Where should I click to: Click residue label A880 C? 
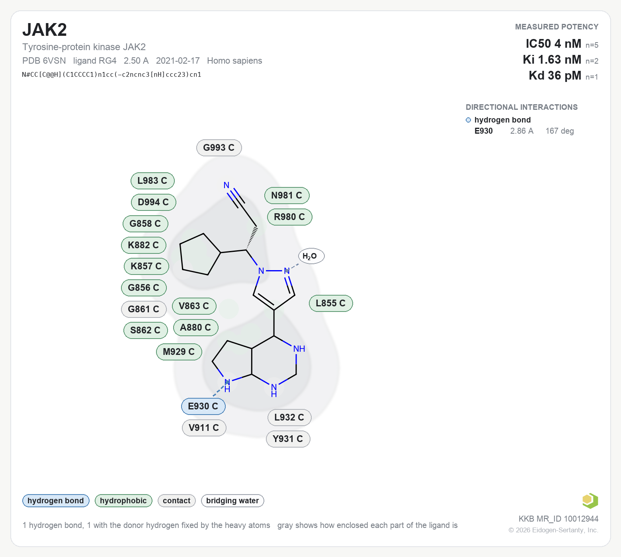(x=195, y=327)
